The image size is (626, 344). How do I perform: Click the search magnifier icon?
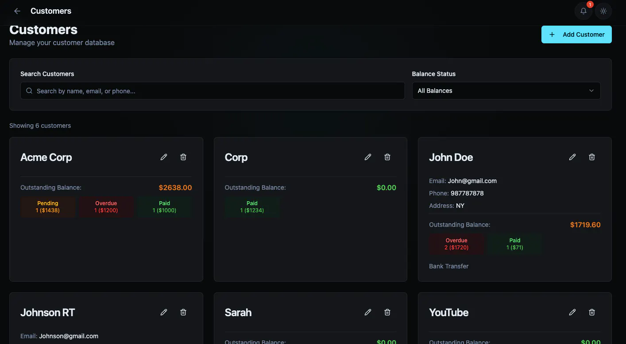(29, 91)
